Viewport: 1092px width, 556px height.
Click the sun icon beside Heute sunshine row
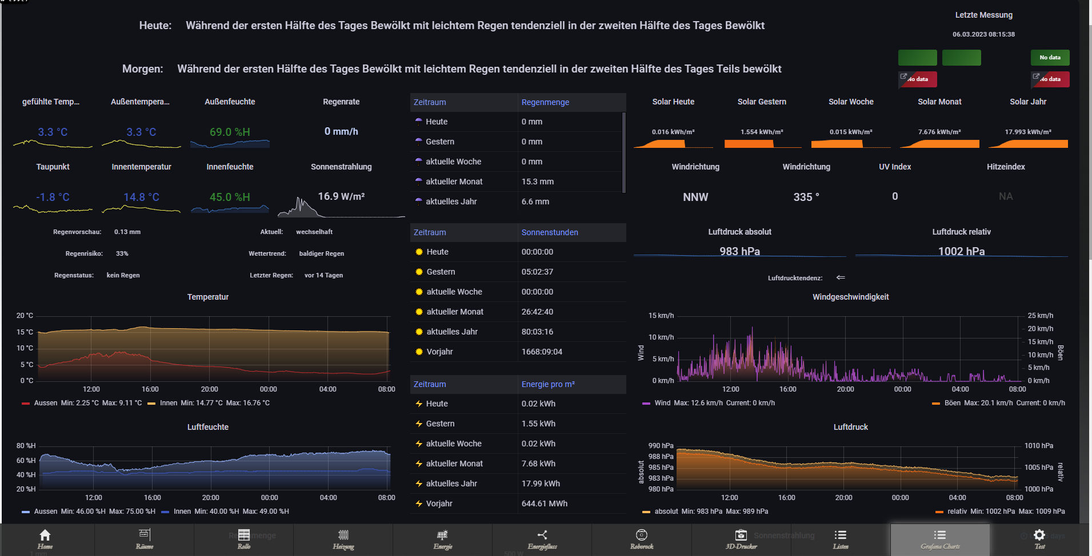click(419, 252)
